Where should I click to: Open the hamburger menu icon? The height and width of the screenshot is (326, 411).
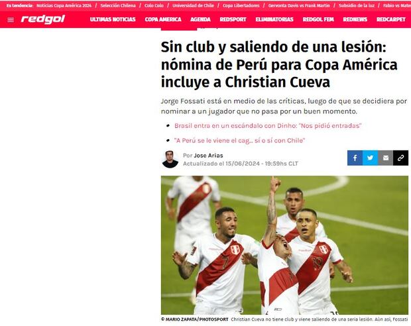pyautogui.click(x=11, y=20)
